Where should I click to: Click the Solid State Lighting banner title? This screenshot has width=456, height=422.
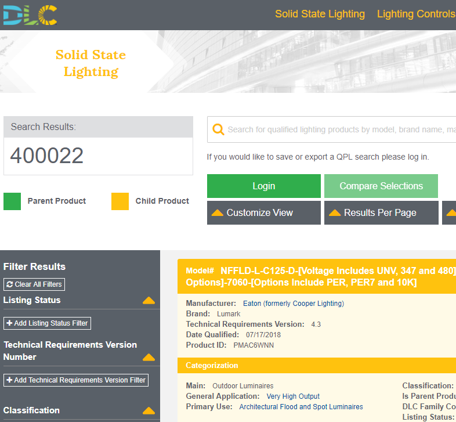pos(91,63)
